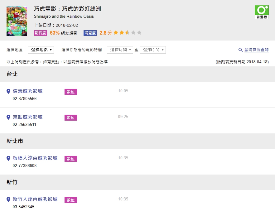Select the 10:35 showtime at 板橋大遠百威秀影城
Image resolution: width=275 pixels, height=216 pixels.
(x=123, y=158)
